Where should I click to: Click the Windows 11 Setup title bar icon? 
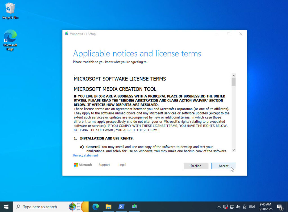[66, 34]
